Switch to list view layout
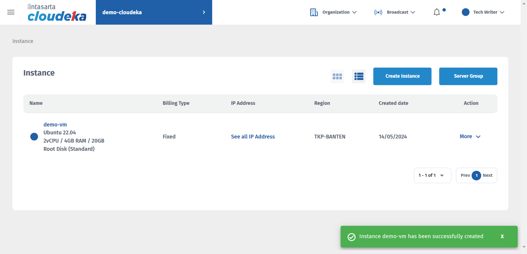This screenshot has width=527, height=254. point(358,76)
